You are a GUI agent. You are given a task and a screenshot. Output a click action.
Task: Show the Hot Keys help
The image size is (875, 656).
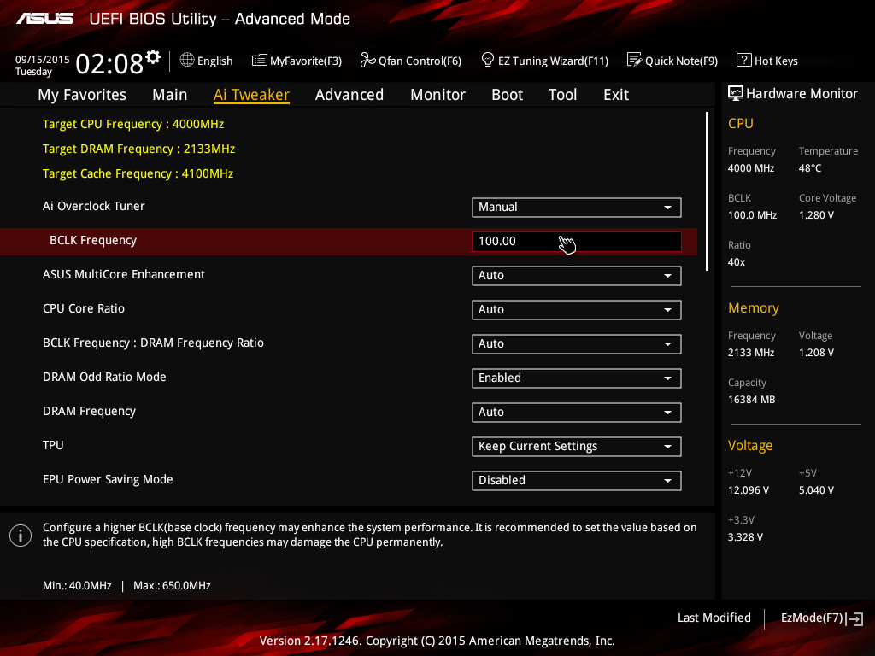click(x=766, y=61)
